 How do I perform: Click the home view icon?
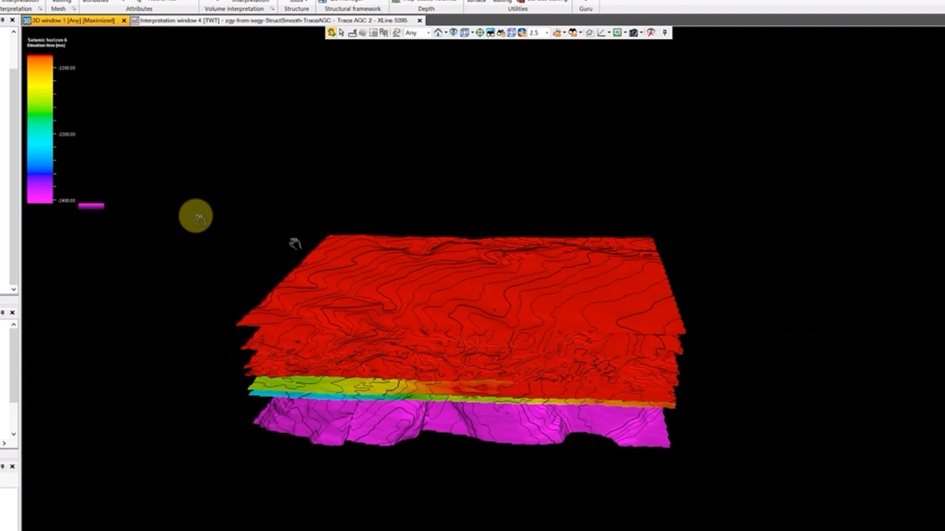(437, 33)
